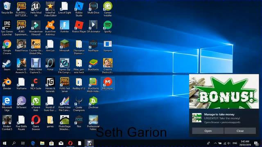Open Creative Destruction shortcut
The height and width of the screenshot is (147, 262).
point(108,66)
